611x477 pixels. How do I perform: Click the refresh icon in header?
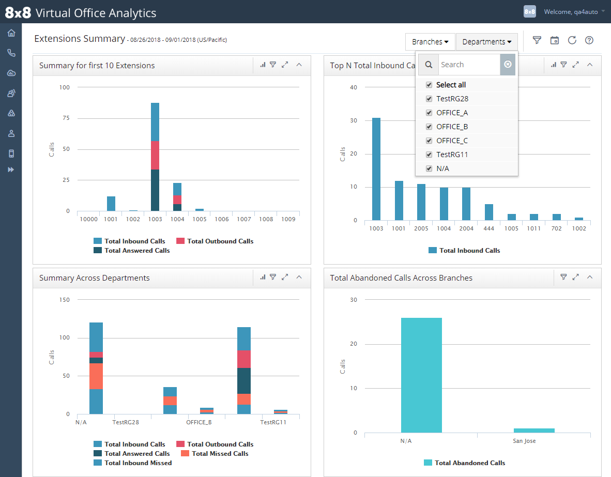pyautogui.click(x=572, y=40)
